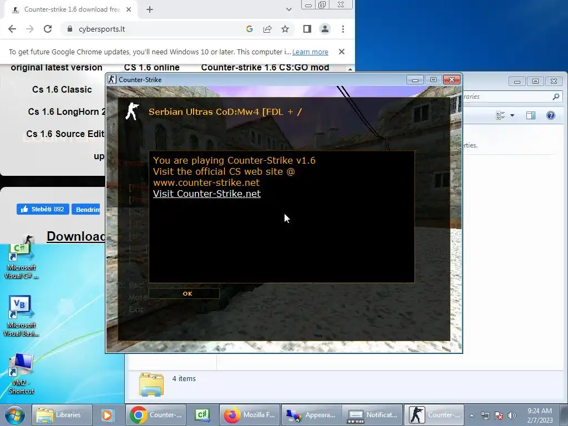Open the taskbar clock showing 9:24 AM
Screen dimensions: 568x426
(540, 415)
